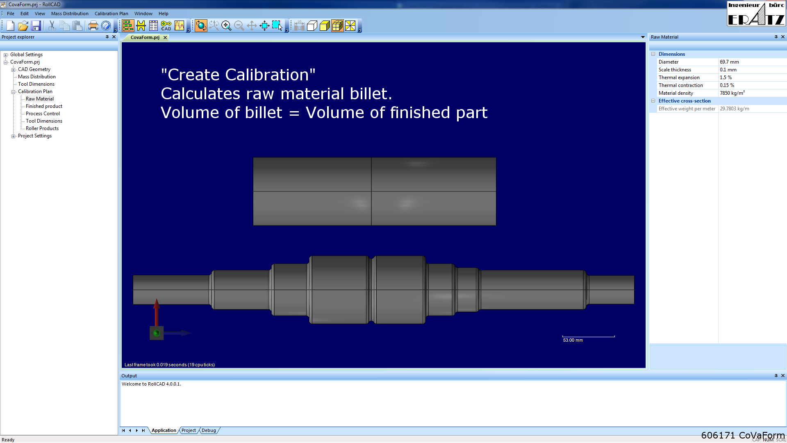Viewport: 787px width, 443px height.
Task: Paste using the clipboard icon
Action: [77, 26]
